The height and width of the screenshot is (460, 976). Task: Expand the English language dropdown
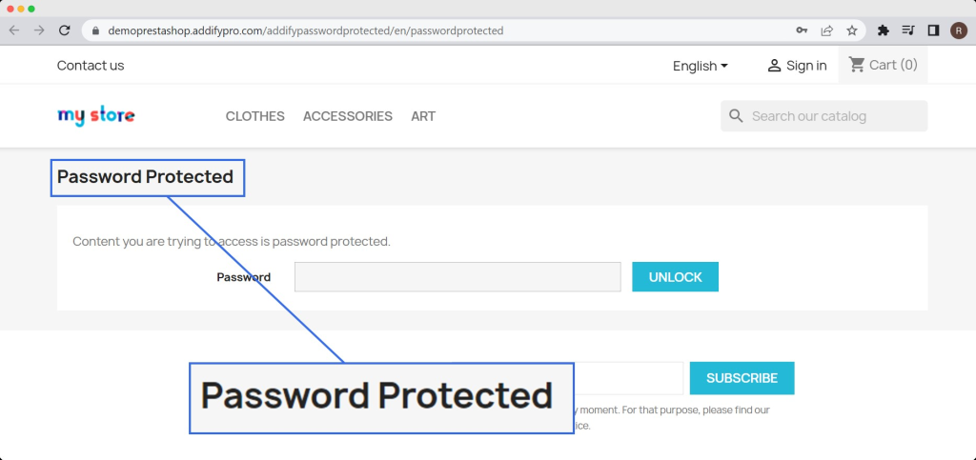tap(700, 66)
